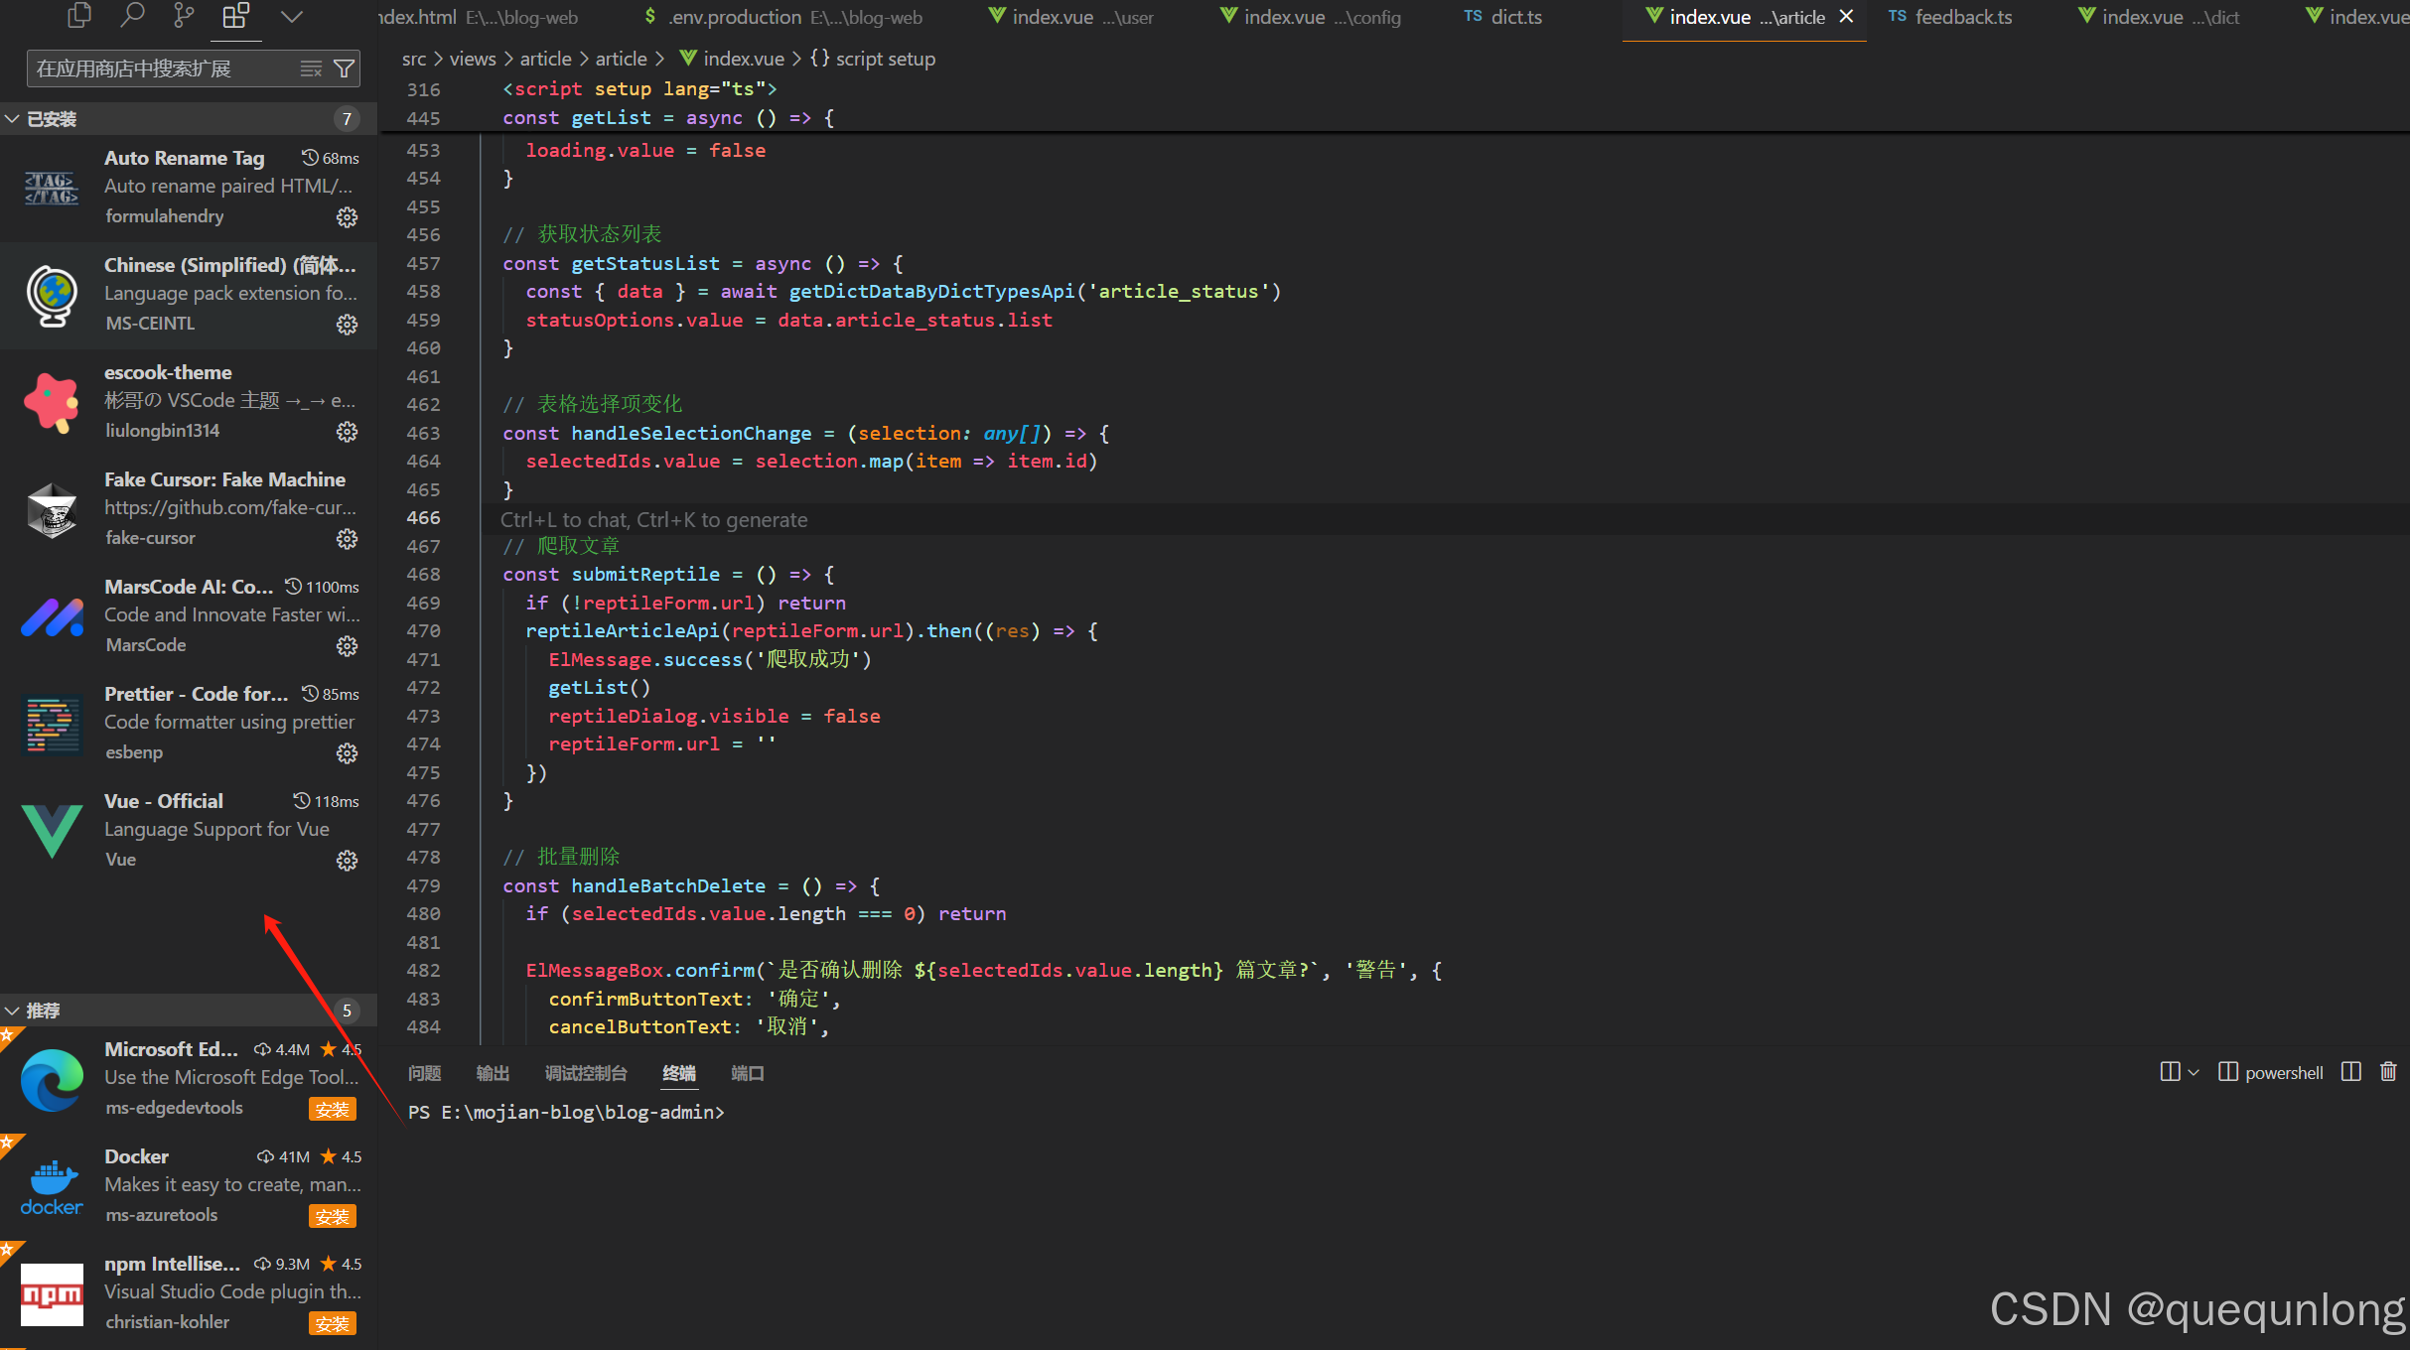This screenshot has width=2410, height=1350.
Task: Switch to the 问题 panel tab
Action: pos(425,1073)
